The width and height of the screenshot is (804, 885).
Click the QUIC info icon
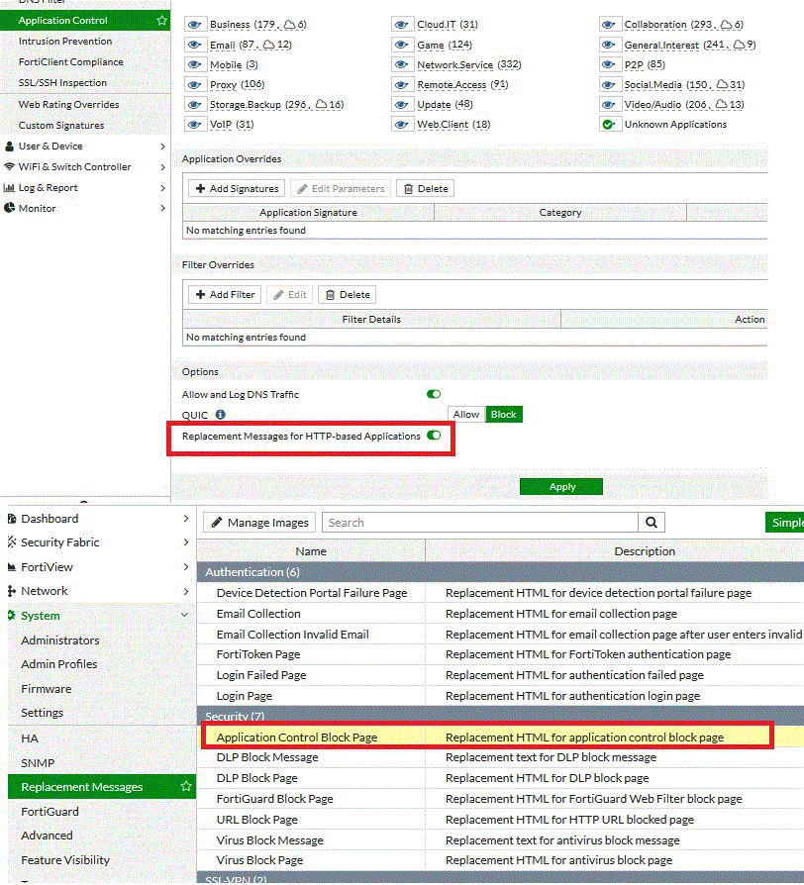click(x=220, y=415)
